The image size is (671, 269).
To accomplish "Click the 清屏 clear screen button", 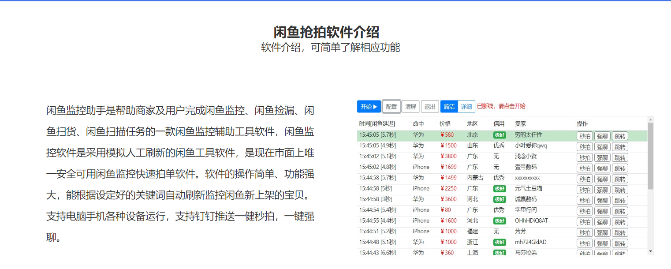I will click(410, 106).
